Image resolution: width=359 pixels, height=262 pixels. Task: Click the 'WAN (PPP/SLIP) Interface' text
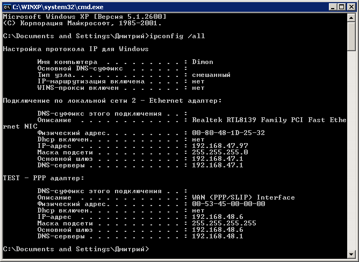(x=243, y=197)
